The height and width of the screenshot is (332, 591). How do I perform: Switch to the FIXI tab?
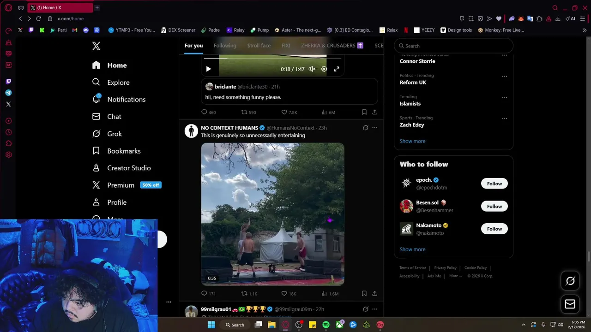point(286,45)
